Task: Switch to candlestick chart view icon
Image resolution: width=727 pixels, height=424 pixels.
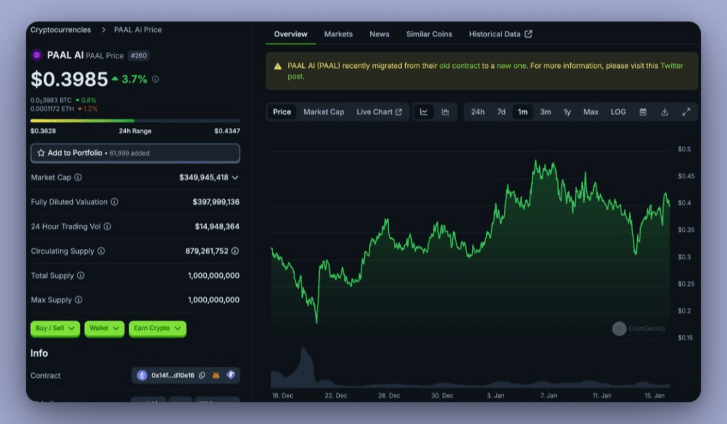Action: coord(445,112)
